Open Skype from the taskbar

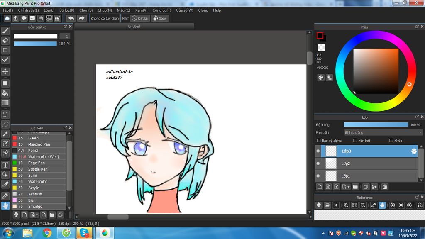pos(84,233)
